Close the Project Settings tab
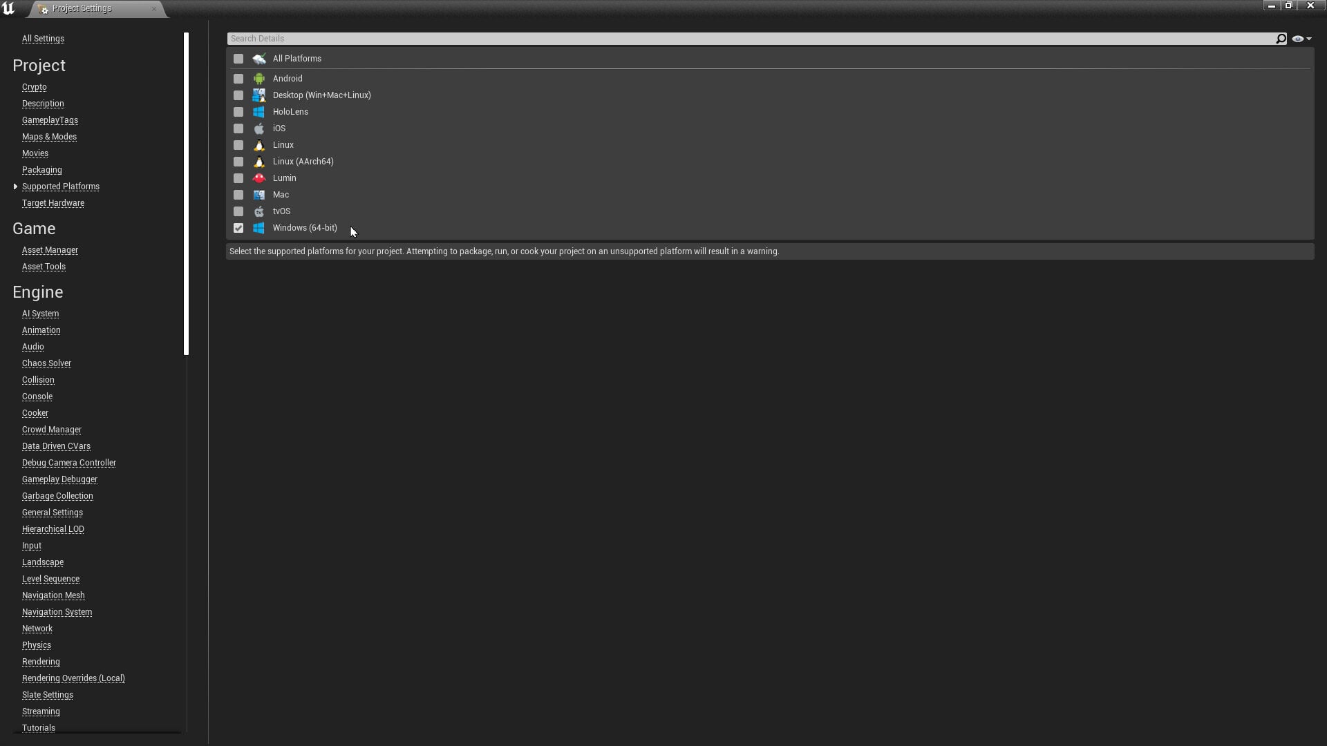The image size is (1327, 746). point(153,9)
